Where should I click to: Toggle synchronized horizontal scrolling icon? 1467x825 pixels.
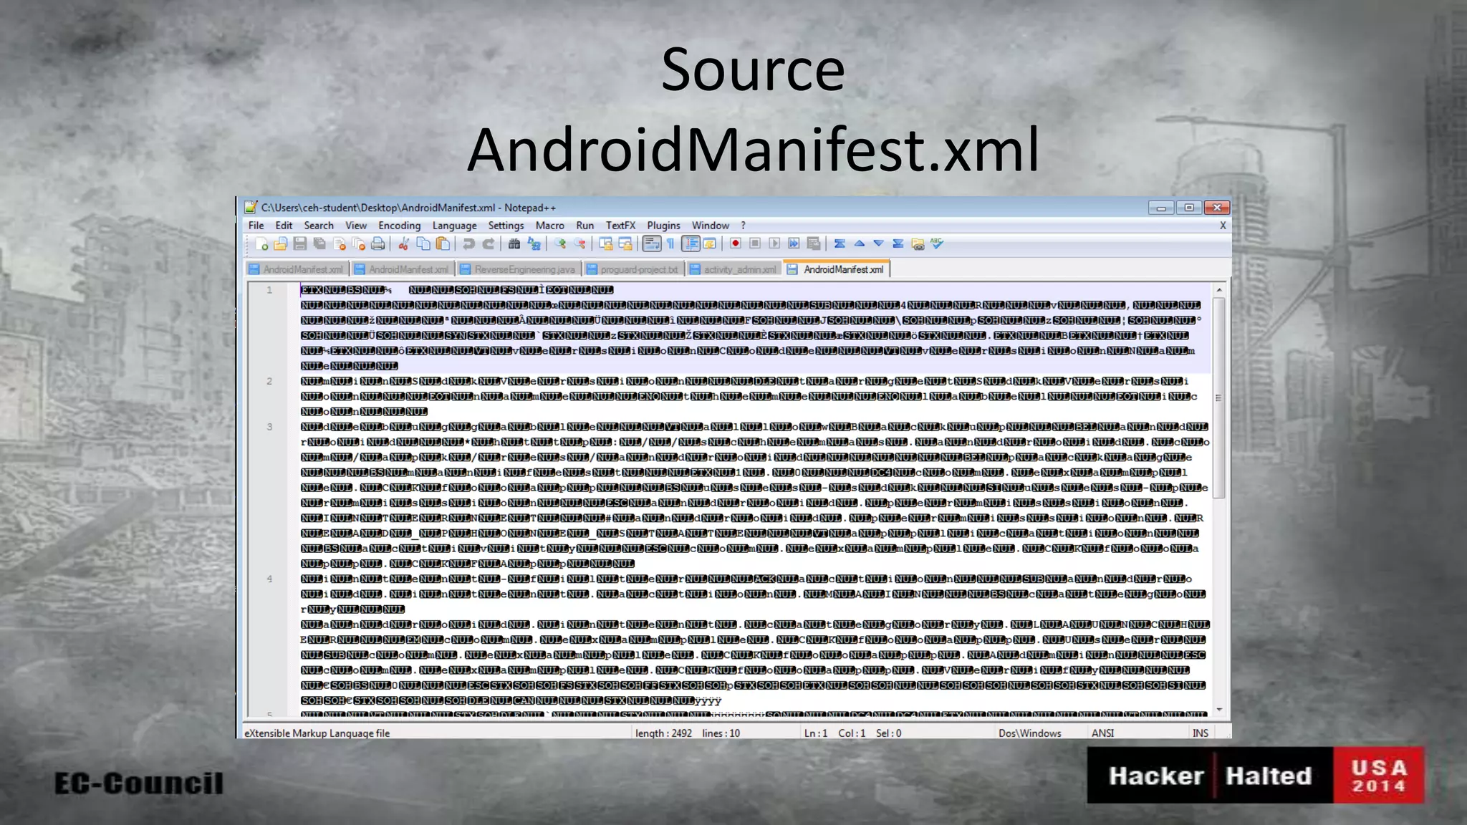coord(625,244)
